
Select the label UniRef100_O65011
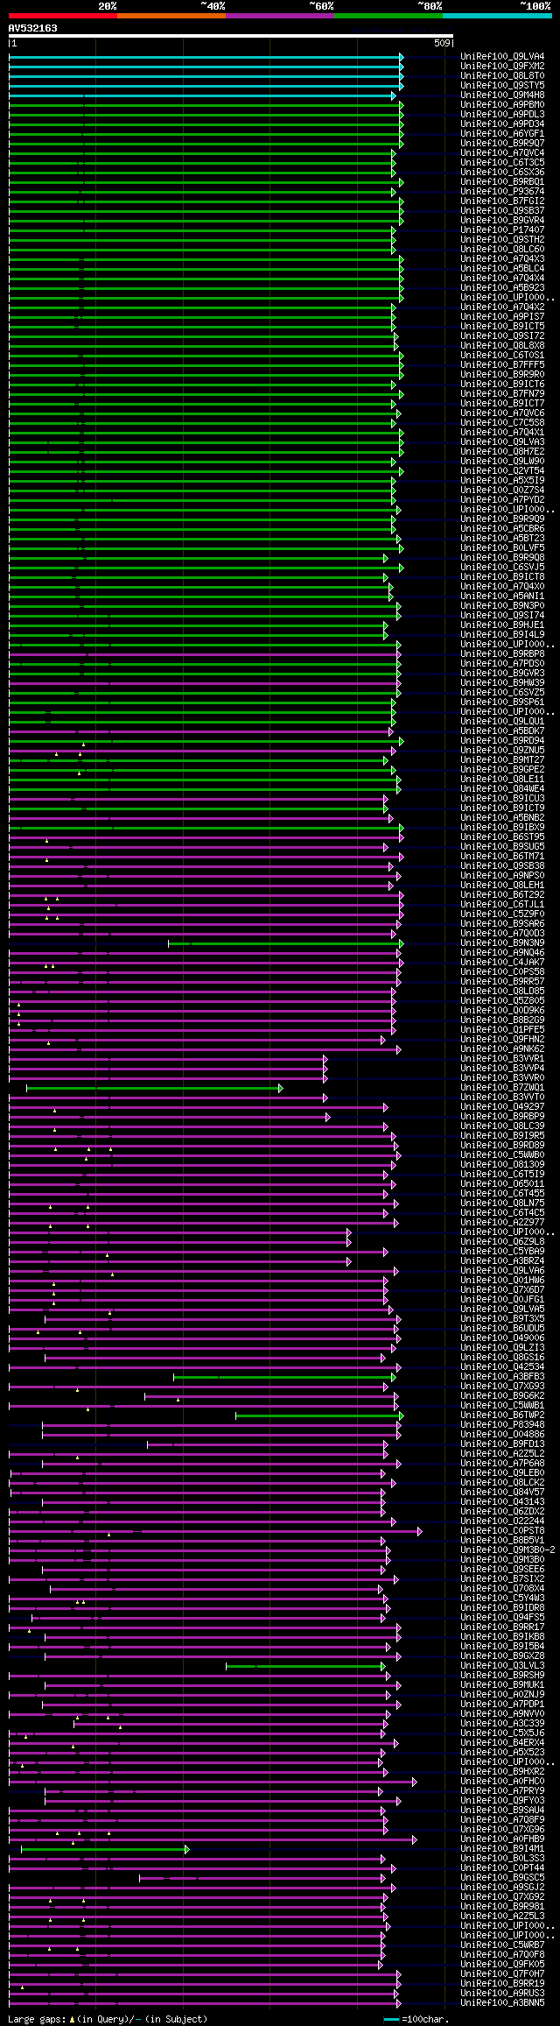coord(502,1184)
